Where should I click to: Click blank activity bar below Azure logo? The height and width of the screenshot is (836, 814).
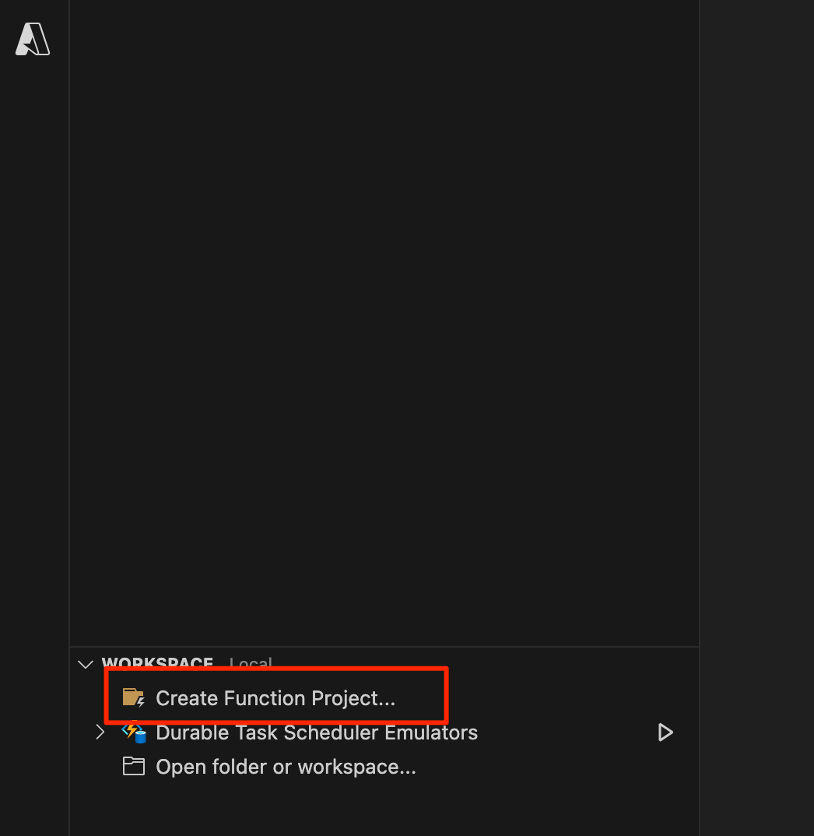(x=34, y=427)
